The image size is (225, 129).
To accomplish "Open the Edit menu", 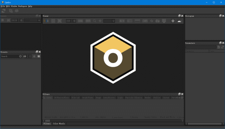I will click(x=8, y=6).
